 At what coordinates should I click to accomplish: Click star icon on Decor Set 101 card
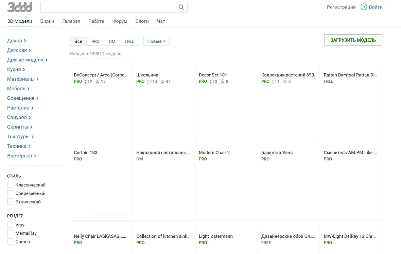click(x=223, y=82)
